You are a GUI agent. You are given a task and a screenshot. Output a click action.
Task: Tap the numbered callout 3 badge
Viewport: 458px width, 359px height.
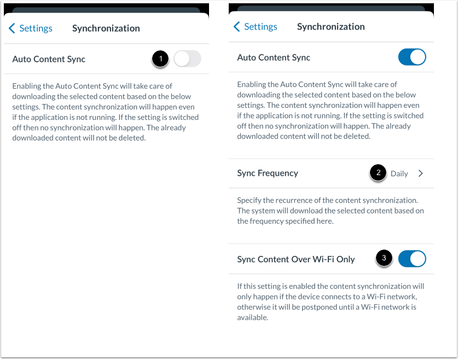(384, 258)
